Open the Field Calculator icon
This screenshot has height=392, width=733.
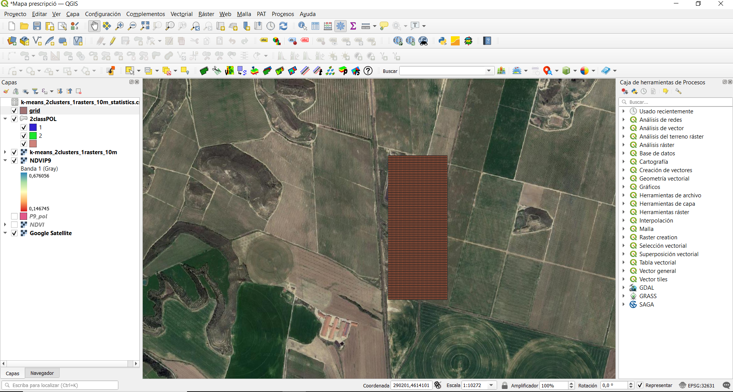328,26
